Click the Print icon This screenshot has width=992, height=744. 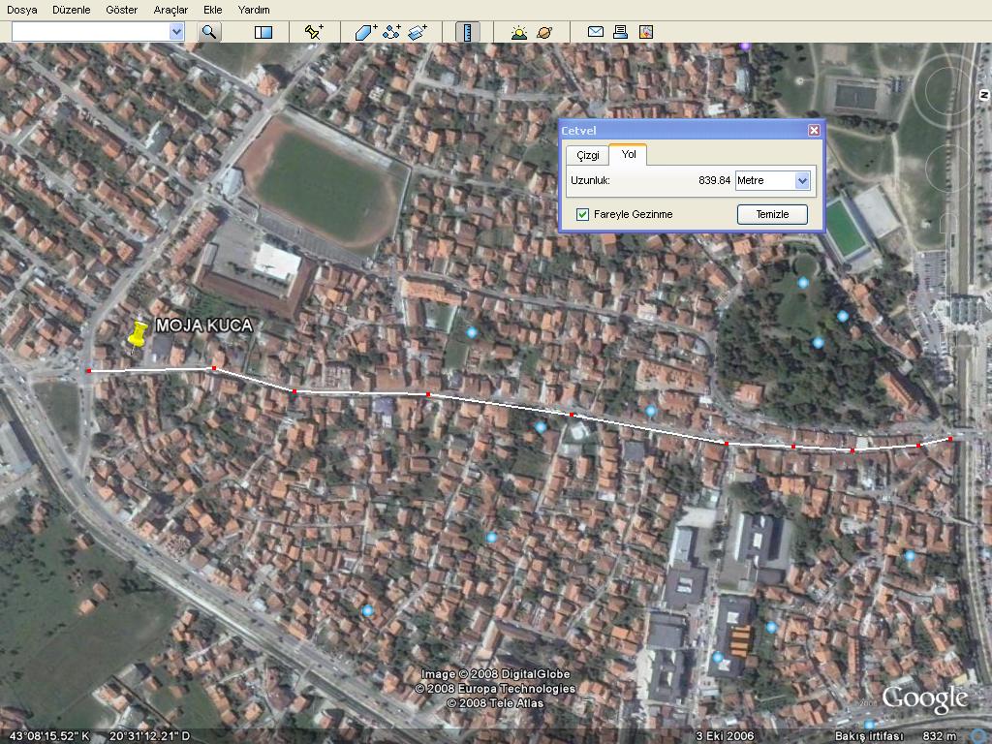pyautogui.click(x=620, y=32)
